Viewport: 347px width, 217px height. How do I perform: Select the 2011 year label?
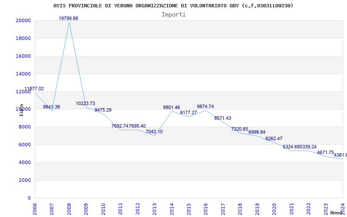coord(121,209)
